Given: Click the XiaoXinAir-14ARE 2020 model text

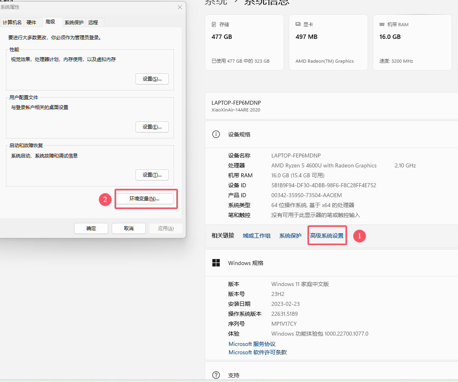Looking at the screenshot, I should click(x=236, y=110).
